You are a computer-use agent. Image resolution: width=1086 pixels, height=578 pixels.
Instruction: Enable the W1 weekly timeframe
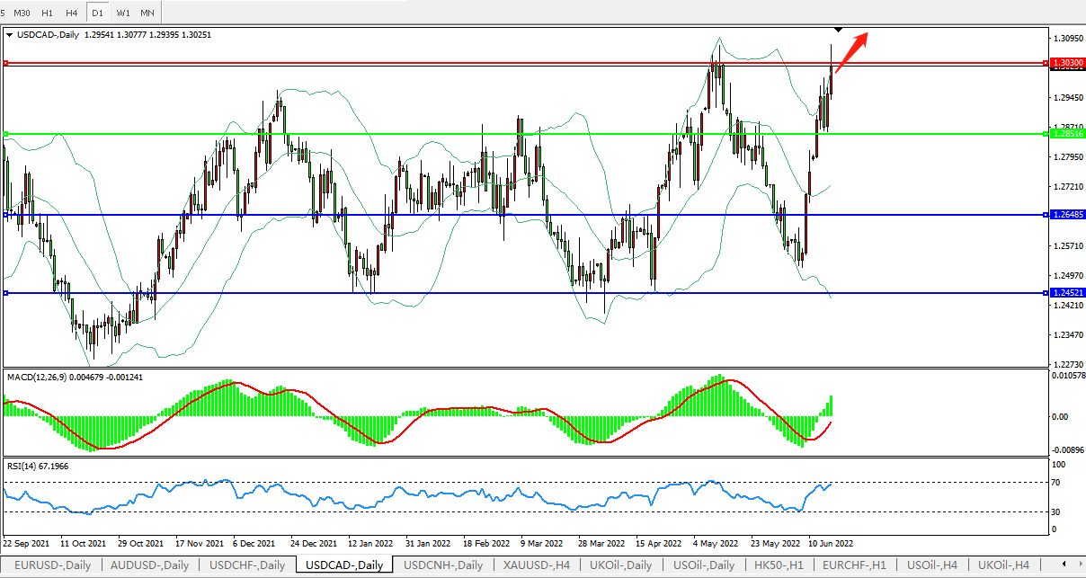point(122,13)
